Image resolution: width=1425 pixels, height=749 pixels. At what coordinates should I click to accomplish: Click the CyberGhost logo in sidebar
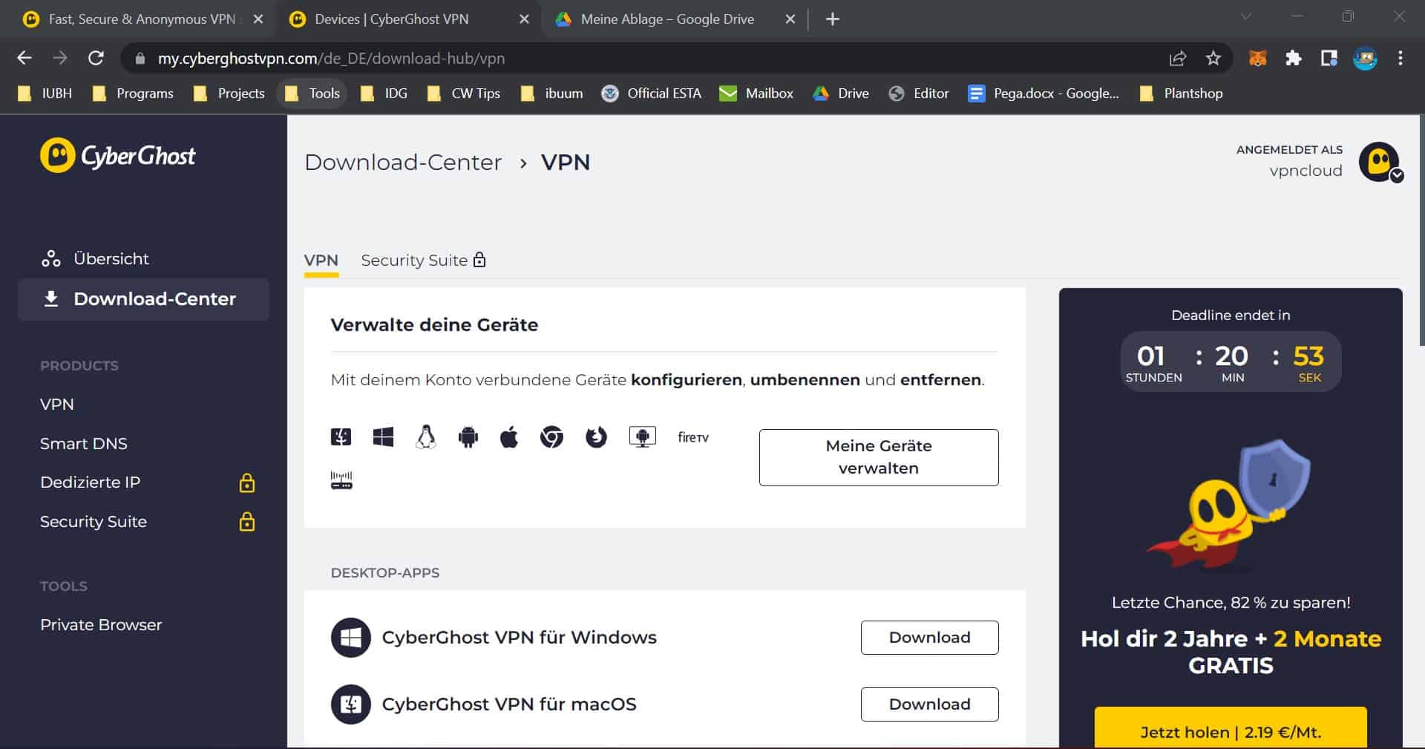(x=118, y=155)
